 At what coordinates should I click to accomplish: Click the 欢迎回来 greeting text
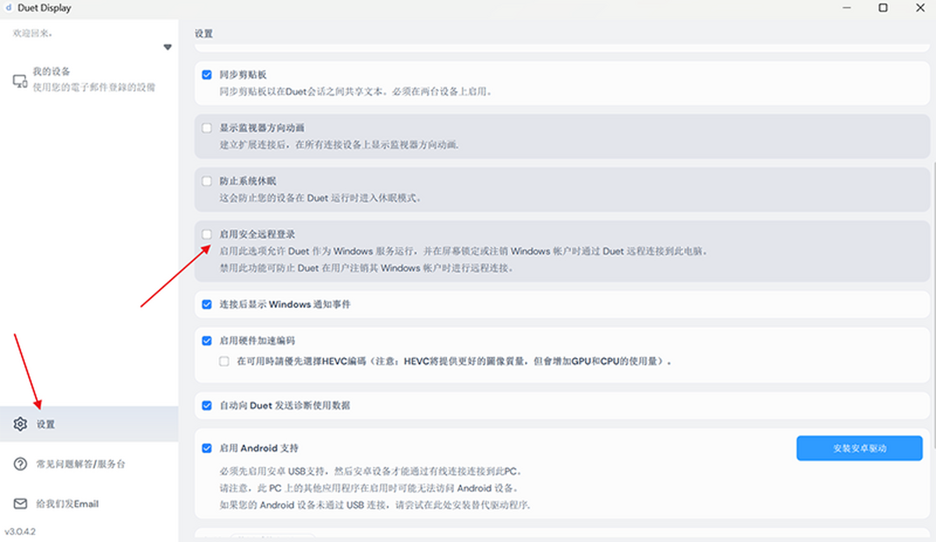(34, 34)
